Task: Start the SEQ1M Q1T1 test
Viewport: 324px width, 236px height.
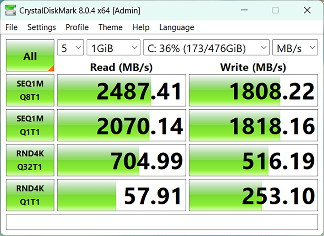Action: tap(30, 125)
